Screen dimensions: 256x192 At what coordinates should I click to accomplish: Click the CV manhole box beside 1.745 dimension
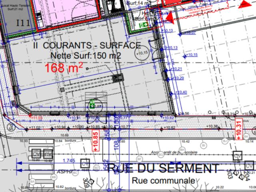click(x=85, y=164)
